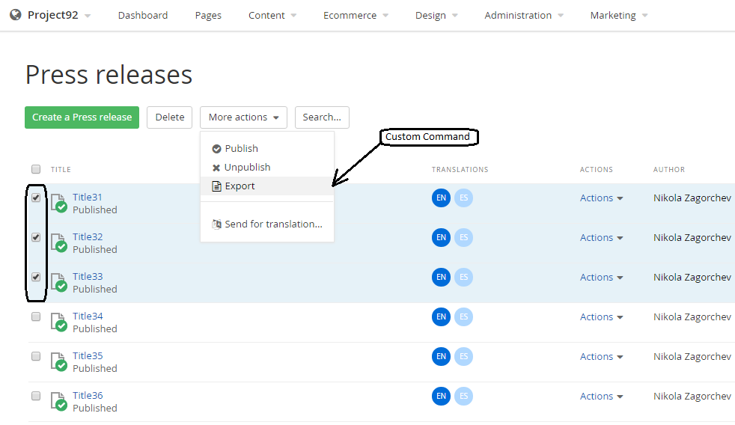This screenshot has width=735, height=425.
Task: Open the Actions dropdown for Title32
Action: pos(602,238)
